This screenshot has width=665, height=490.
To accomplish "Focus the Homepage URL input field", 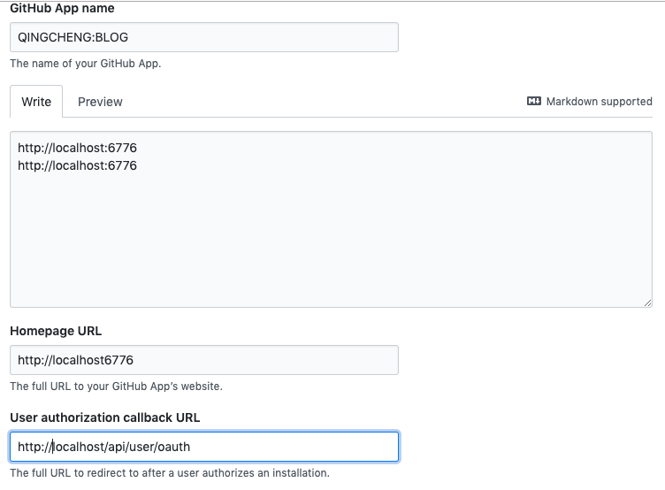I will 265,360.
